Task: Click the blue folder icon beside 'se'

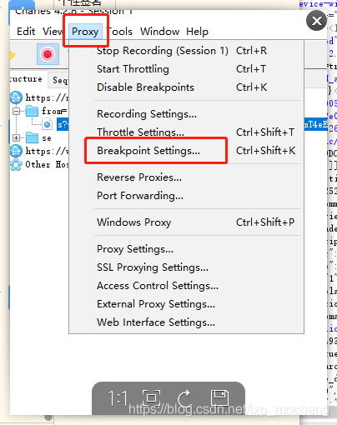Action: tap(32, 137)
